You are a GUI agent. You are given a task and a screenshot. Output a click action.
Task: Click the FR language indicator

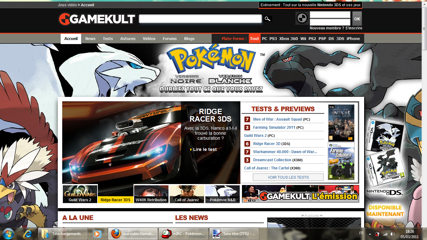361,233
